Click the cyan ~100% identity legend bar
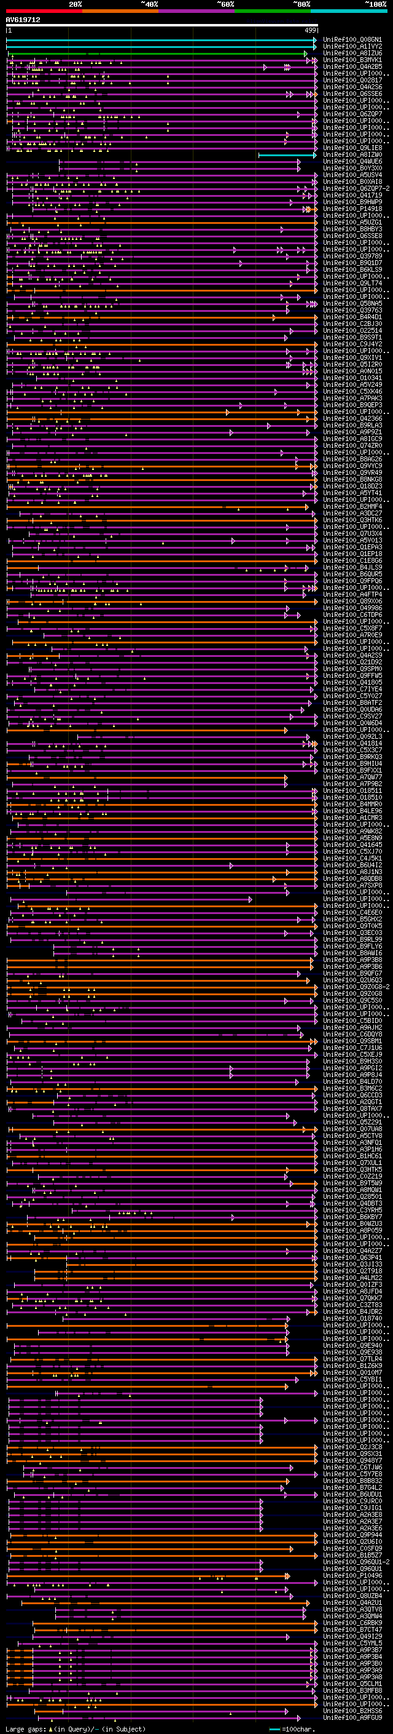Image resolution: width=393 pixels, height=1734 pixels. [349, 11]
